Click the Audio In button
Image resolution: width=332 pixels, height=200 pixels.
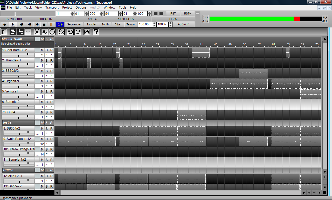pos(183,24)
